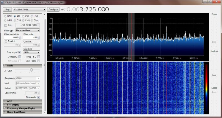Select the AM radio button
The width and height of the screenshot is (222, 118).
click(x=15, y=16)
